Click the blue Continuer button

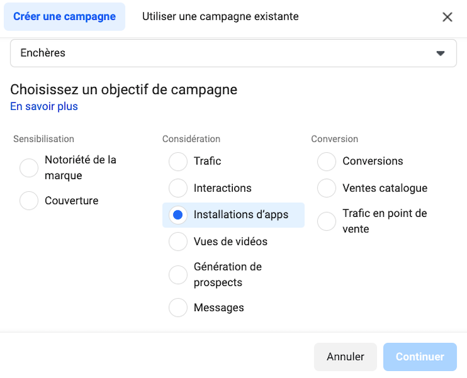[420, 357]
